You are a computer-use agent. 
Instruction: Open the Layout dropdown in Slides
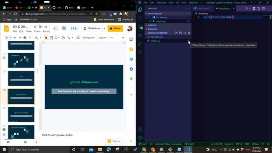(x=102, y=38)
